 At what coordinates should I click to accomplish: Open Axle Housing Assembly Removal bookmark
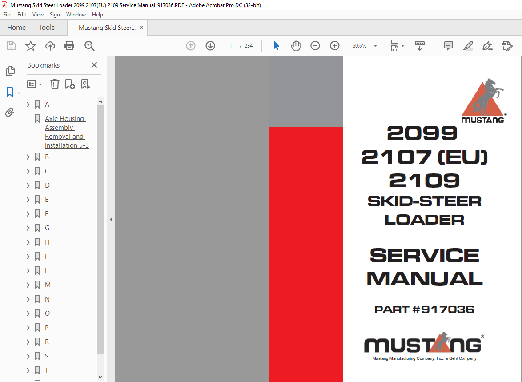pos(67,132)
